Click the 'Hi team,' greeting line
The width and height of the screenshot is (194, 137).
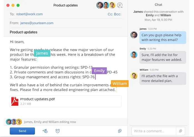tap(17, 42)
